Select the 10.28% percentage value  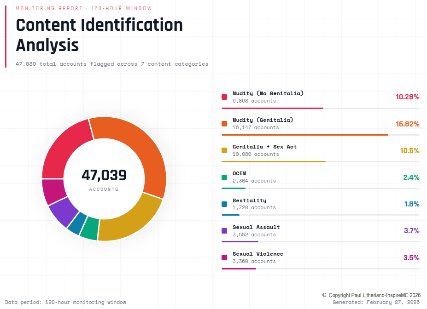pyautogui.click(x=407, y=97)
